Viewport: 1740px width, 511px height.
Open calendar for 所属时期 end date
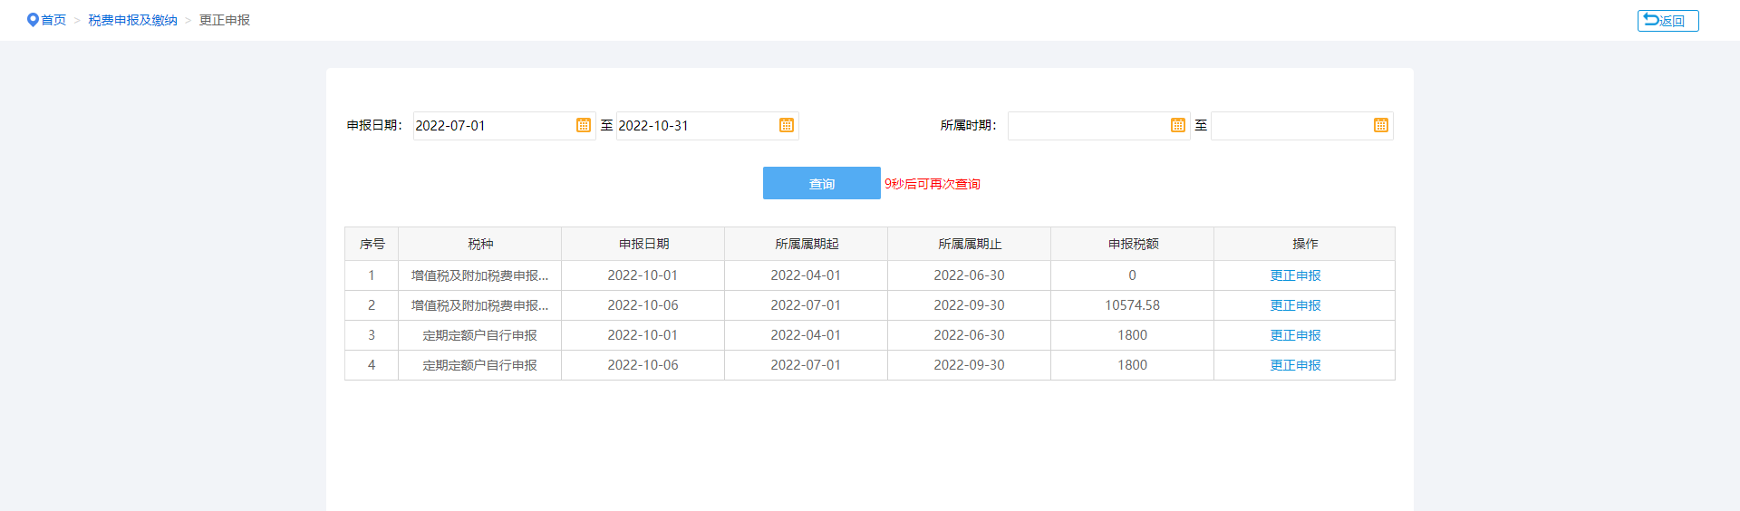[1381, 125]
